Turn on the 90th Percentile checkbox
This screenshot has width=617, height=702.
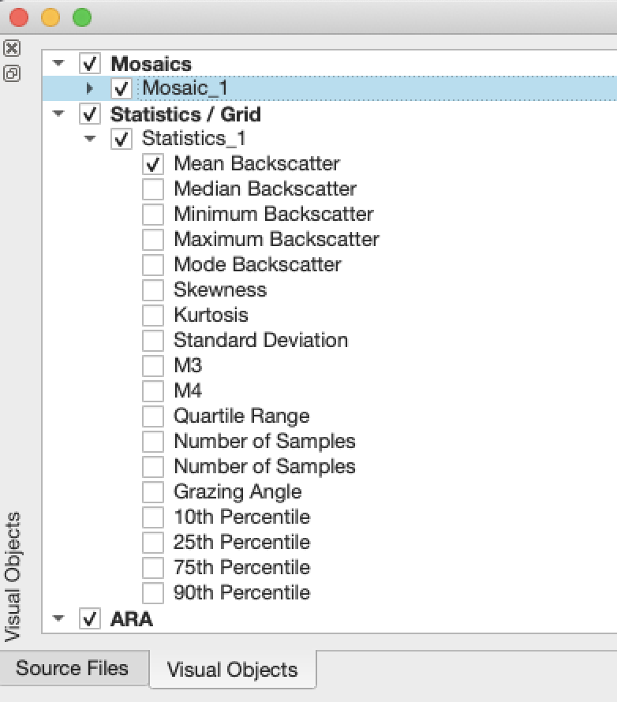pos(153,593)
